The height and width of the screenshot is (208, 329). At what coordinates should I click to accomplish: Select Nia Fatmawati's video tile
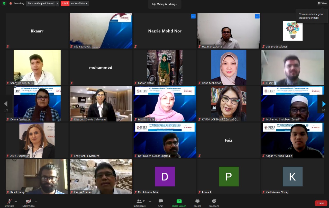pyautogui.click(x=101, y=31)
